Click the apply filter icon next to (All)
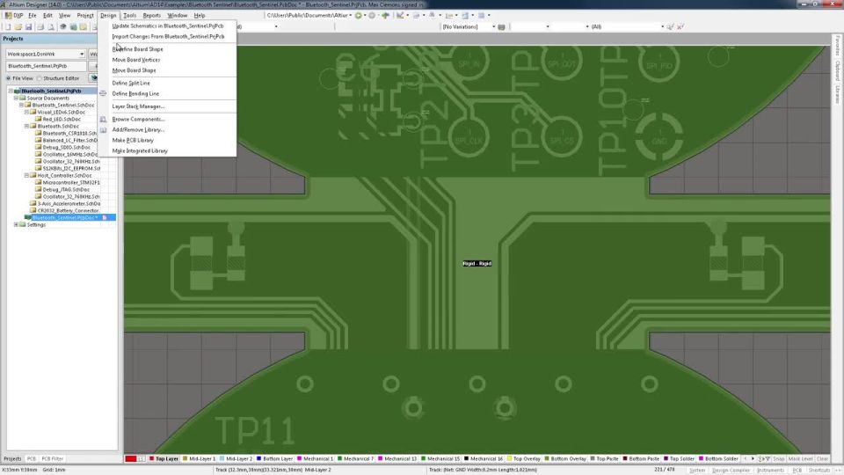 [670, 26]
